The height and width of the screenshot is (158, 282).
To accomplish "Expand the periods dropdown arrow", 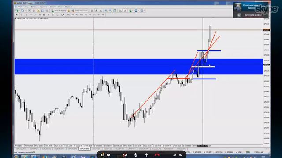I will click(138, 11).
